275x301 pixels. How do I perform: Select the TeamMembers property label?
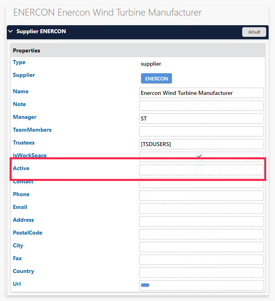[x=32, y=130]
